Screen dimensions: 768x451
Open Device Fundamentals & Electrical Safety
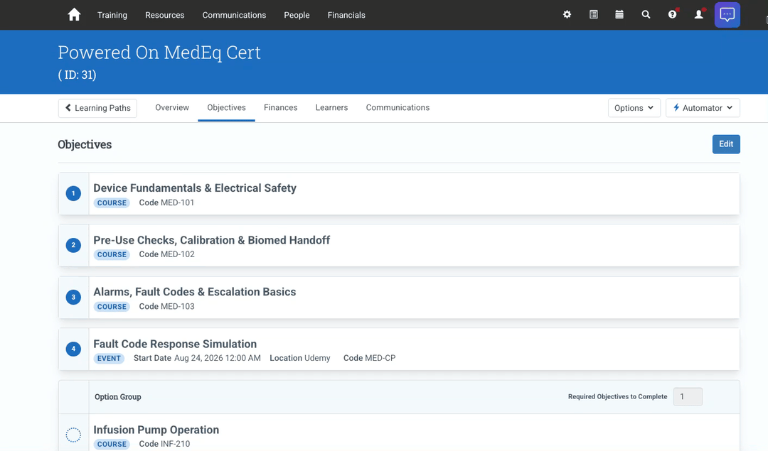194,188
